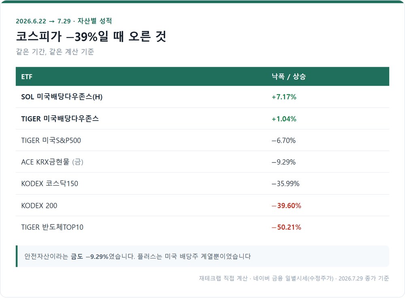Click the '–6.70%' value

point(283,140)
